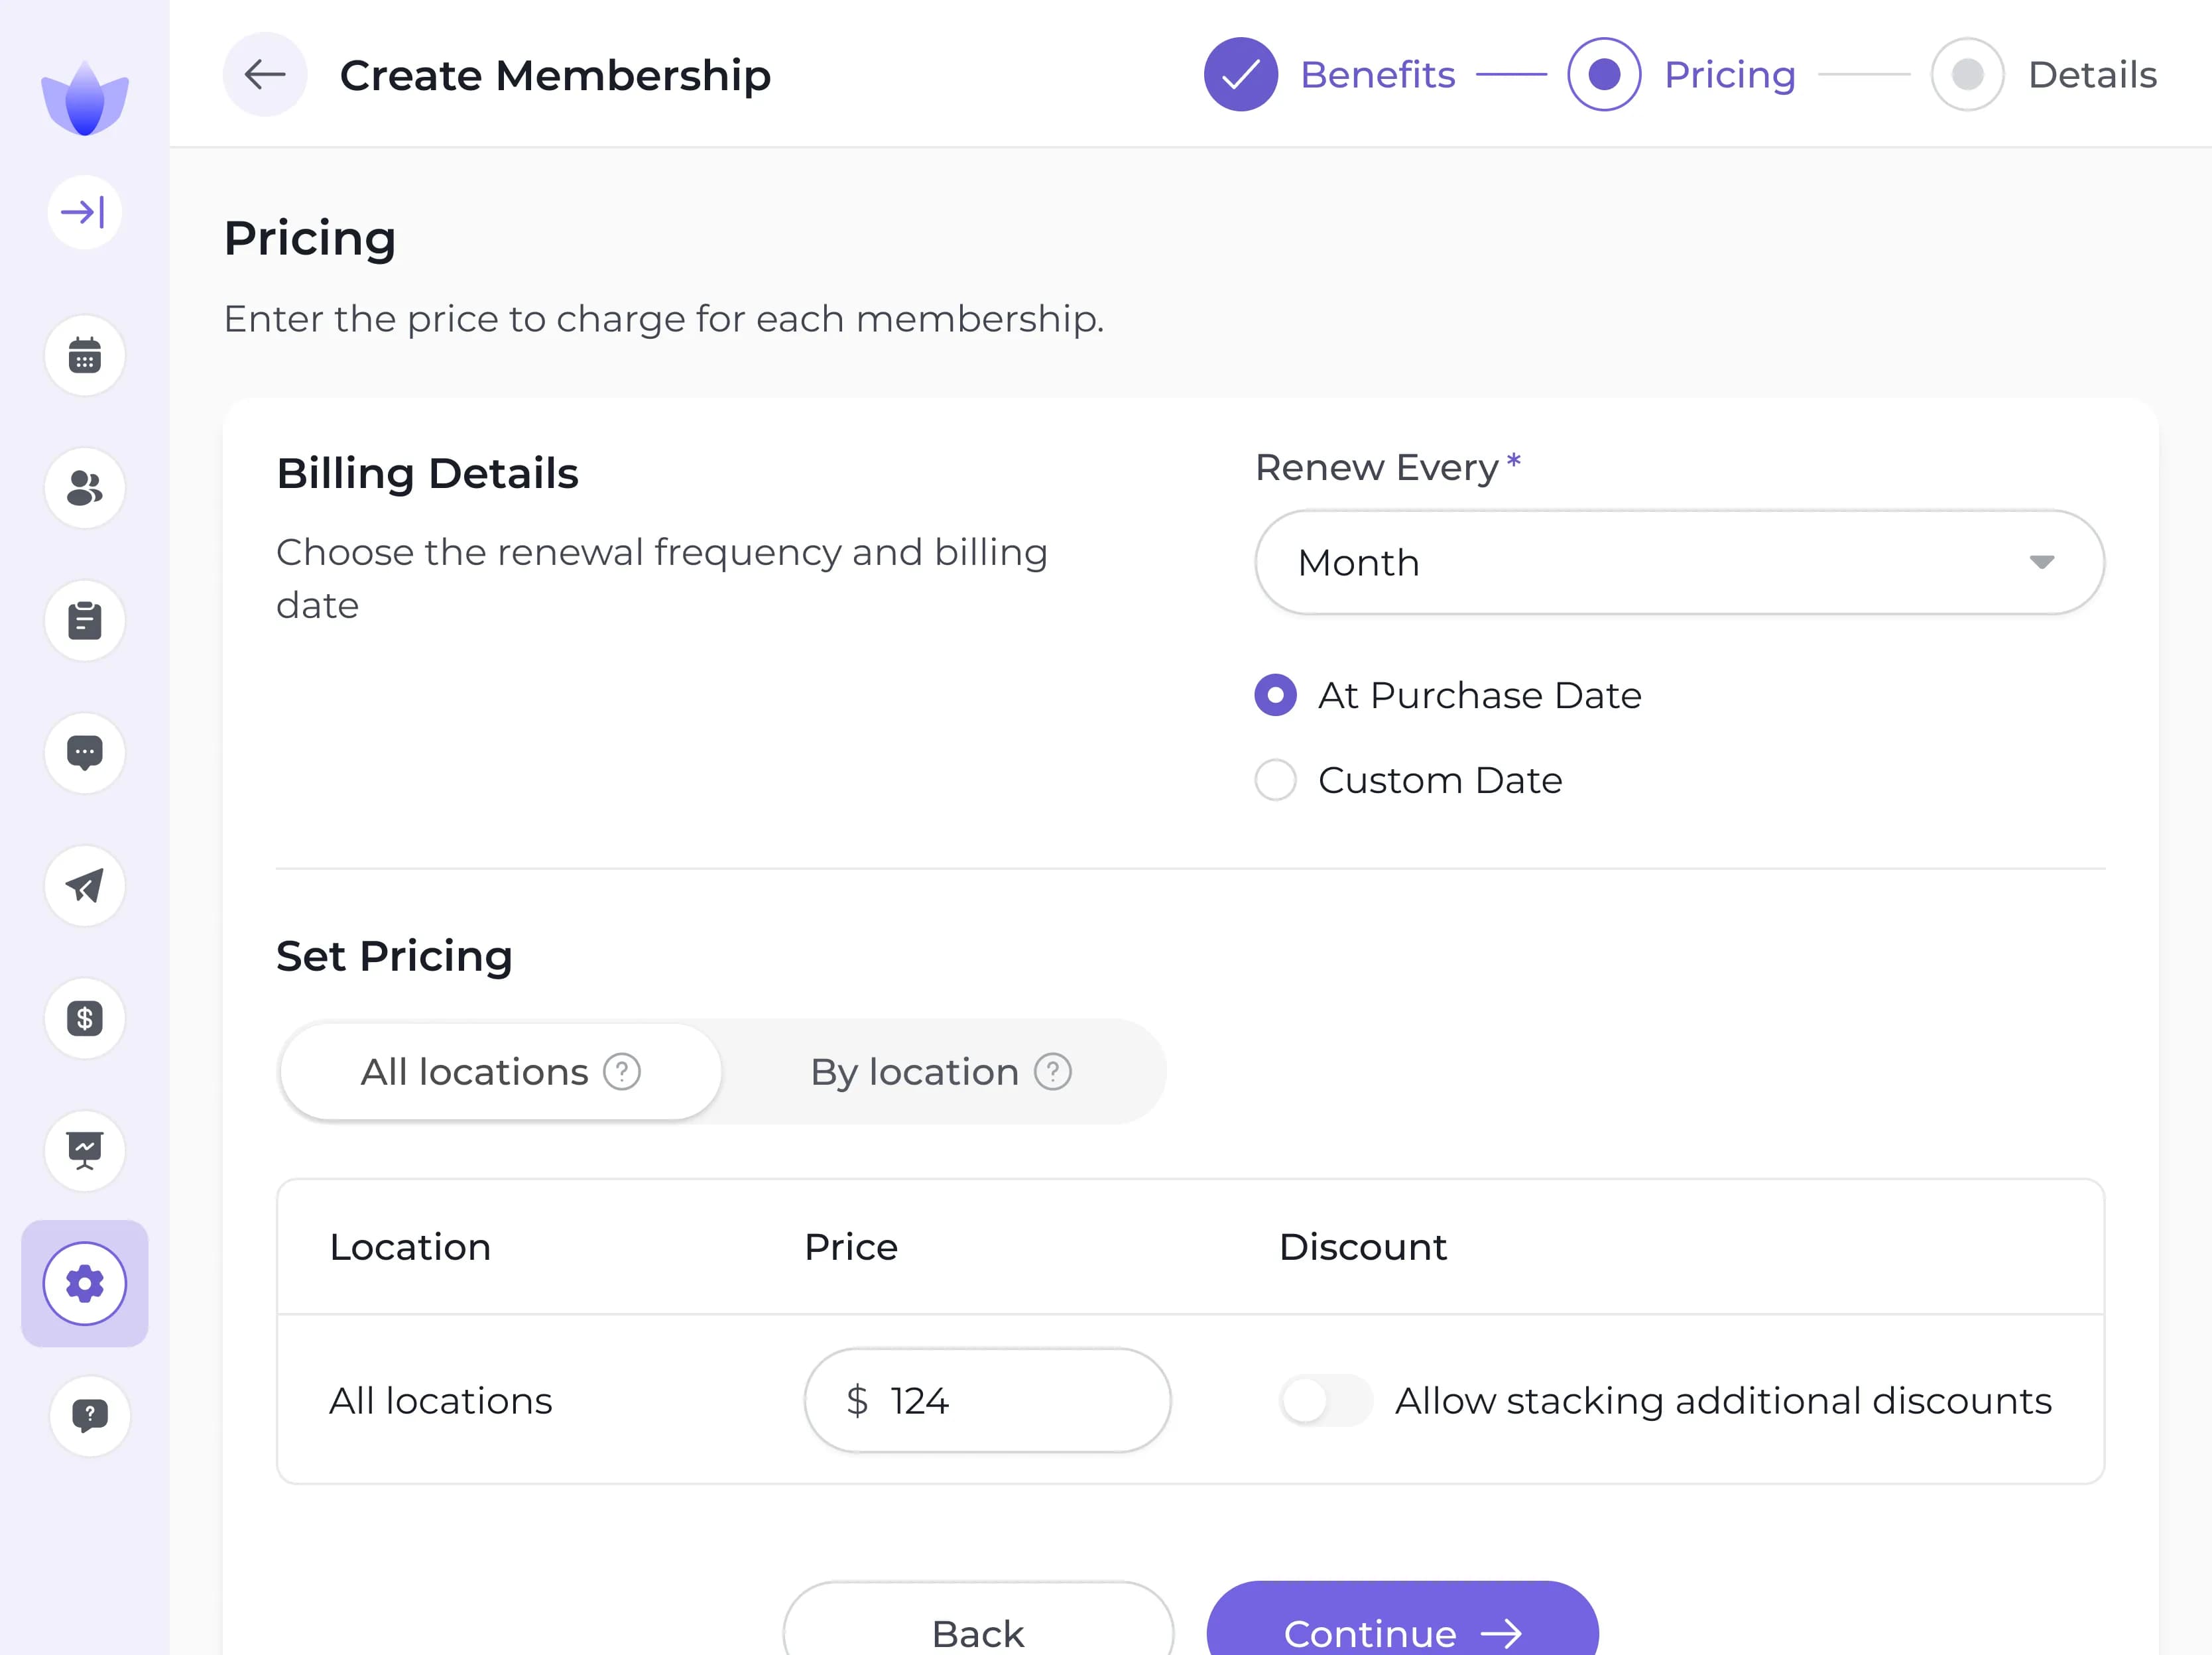2212x1655 pixels.
Task: Open the help question icon
Action: click(89, 1415)
